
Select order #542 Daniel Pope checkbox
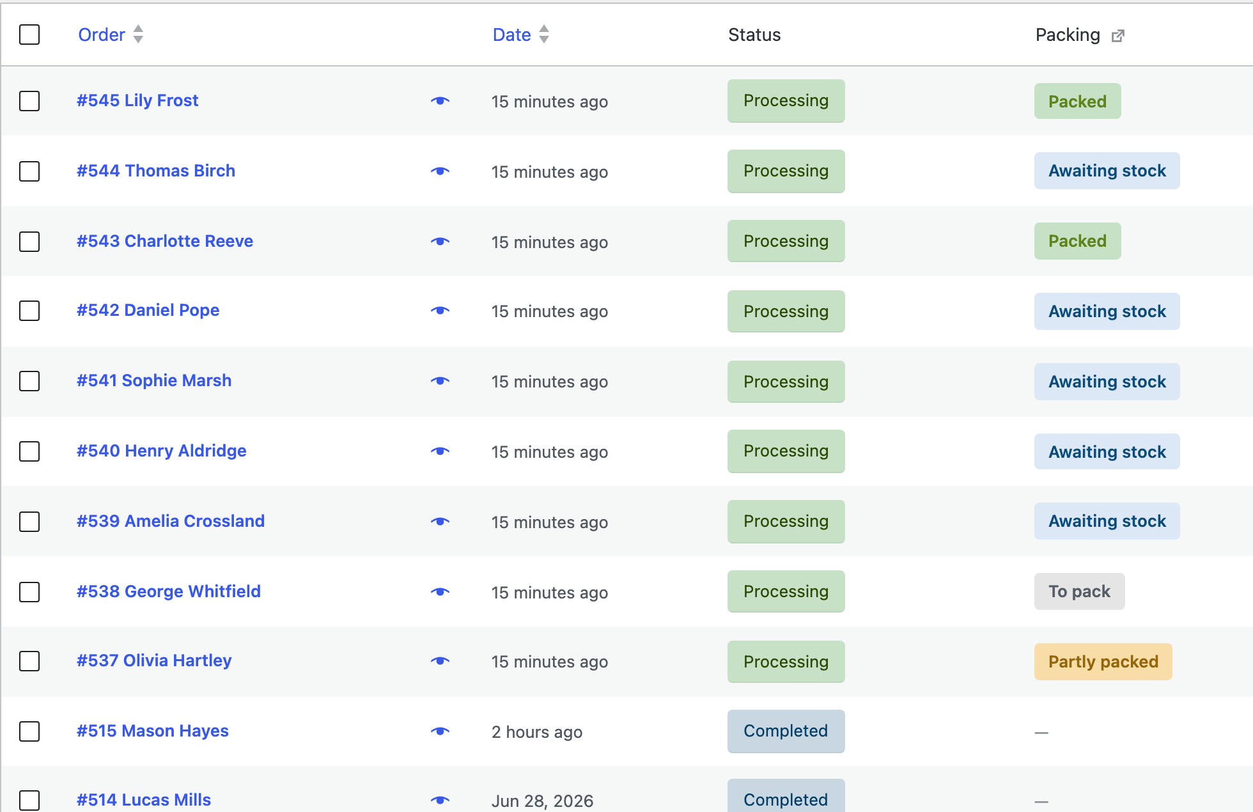(29, 311)
